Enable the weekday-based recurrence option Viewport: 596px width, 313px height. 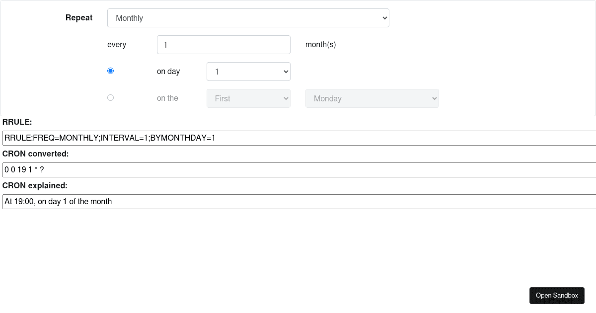pyautogui.click(x=110, y=97)
